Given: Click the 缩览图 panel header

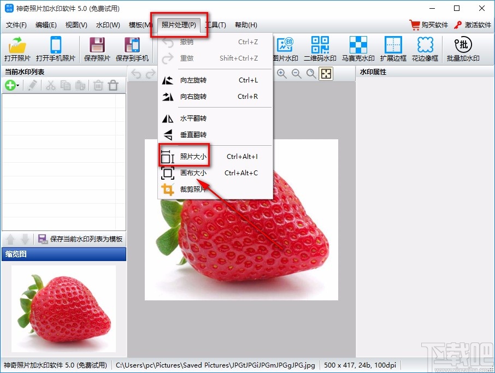Looking at the screenshot, I should pos(64,254).
